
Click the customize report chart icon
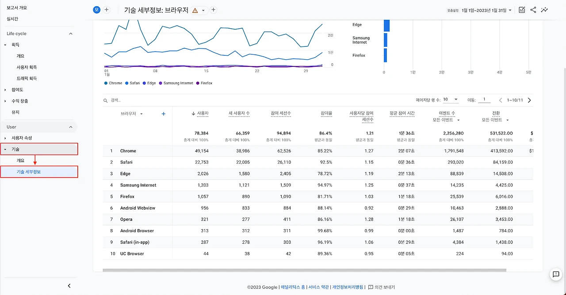522,10
